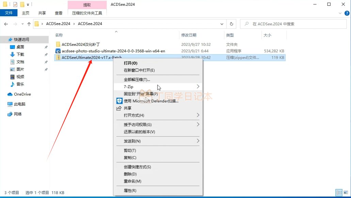Select the 提取 contextual tab header

(87, 5)
